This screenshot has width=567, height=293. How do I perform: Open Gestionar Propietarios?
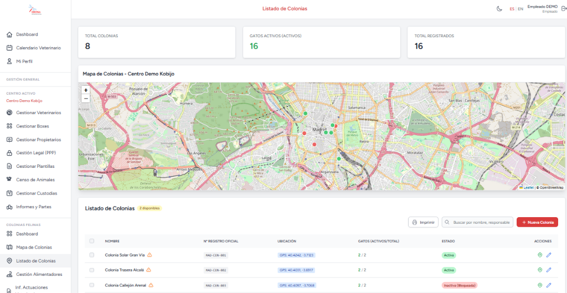(x=35, y=140)
